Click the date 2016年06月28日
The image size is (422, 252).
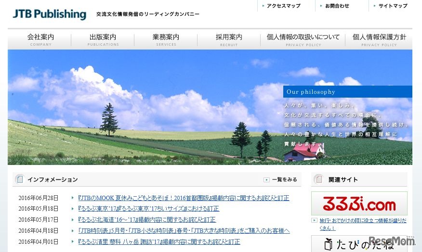39,198
